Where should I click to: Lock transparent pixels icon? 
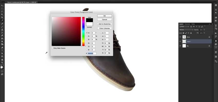183,33
